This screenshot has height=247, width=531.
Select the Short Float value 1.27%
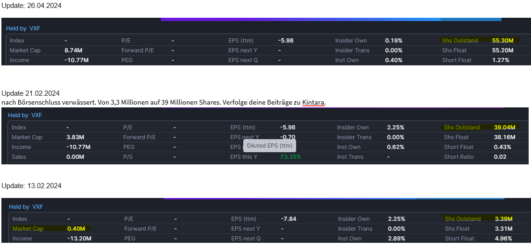(501, 60)
